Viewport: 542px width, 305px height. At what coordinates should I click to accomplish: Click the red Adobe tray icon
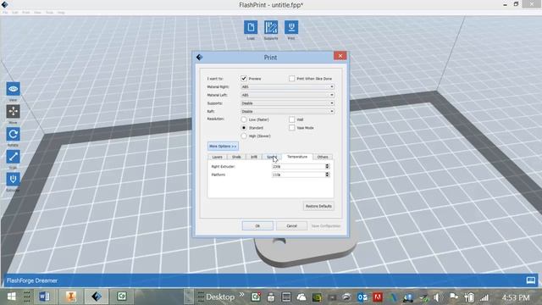[378, 297]
